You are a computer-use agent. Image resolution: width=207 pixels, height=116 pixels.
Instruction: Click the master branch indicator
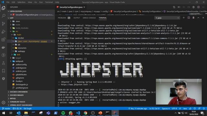6,109
